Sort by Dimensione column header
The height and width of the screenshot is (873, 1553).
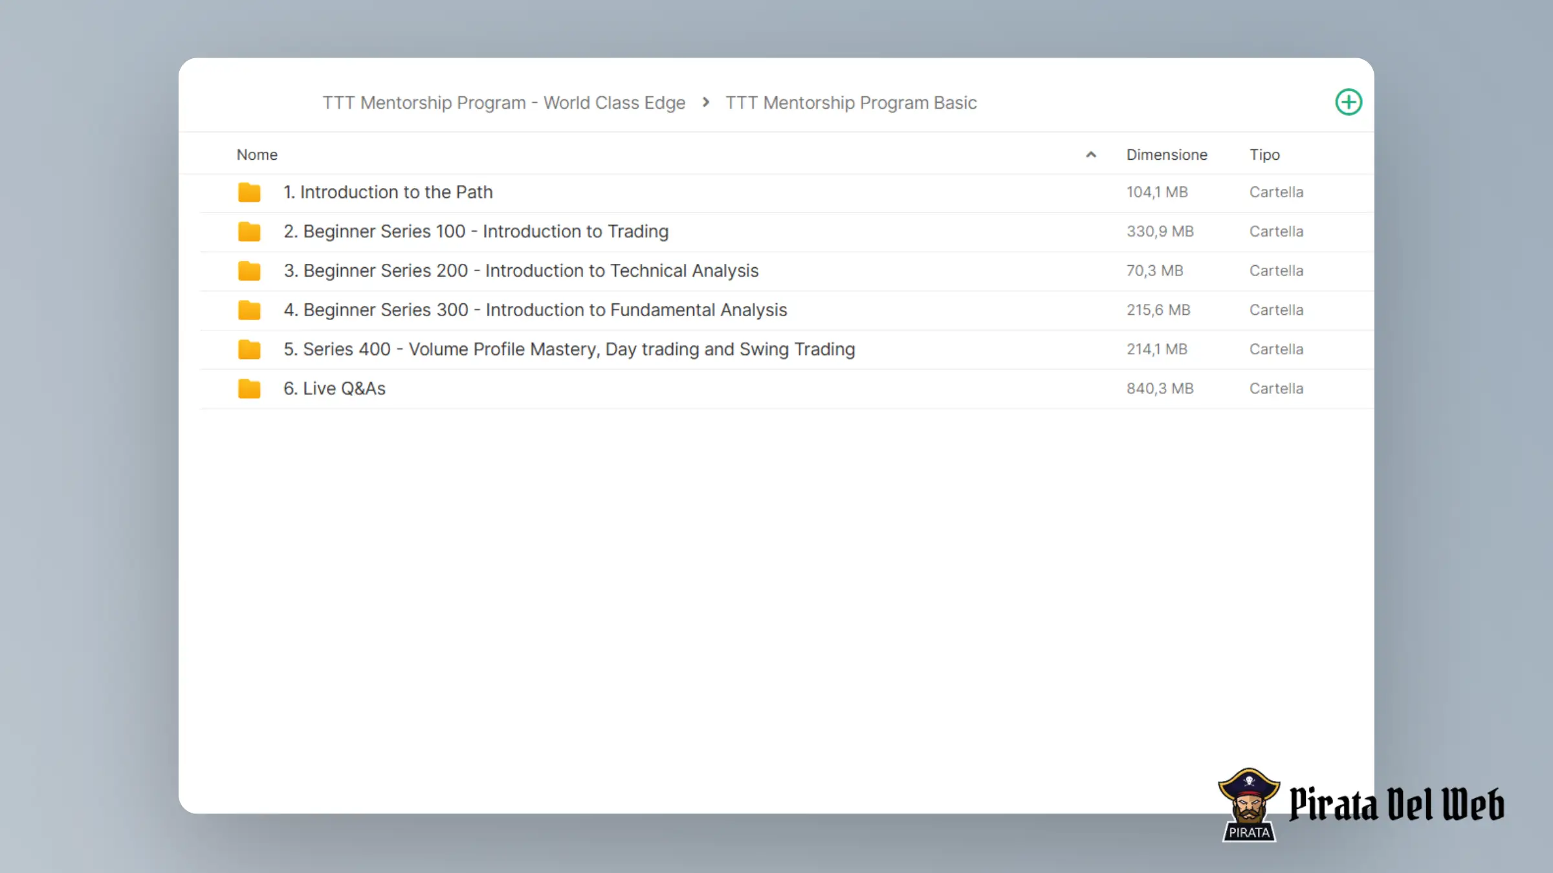[1167, 155]
